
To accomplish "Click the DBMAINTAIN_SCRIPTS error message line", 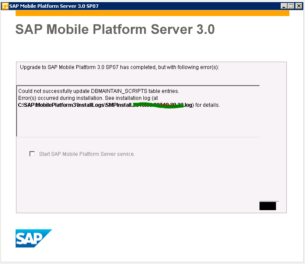I will (x=99, y=91).
